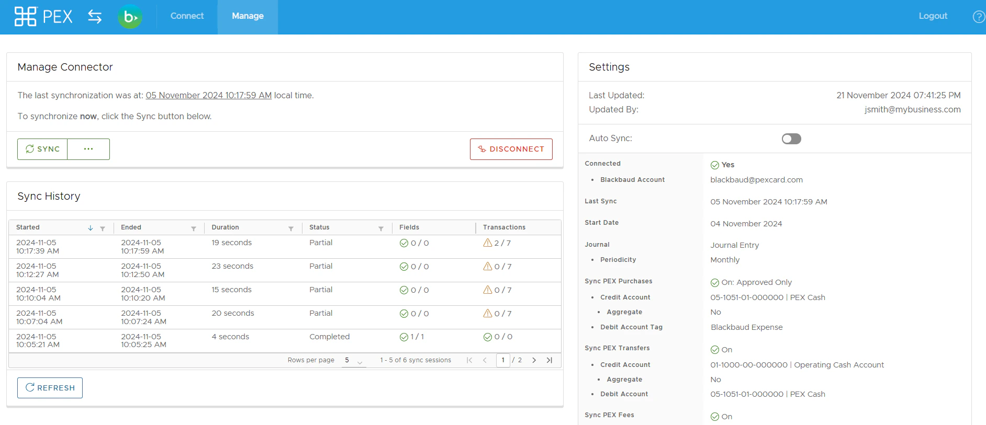Click green check for 0 / 0 transactions in Completed row
Screen dimensions: 986x425
(x=488, y=337)
